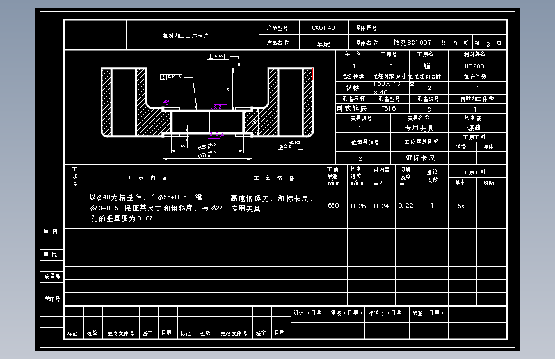Click the product model value CA6140
The image size is (555, 359).
tap(323, 28)
